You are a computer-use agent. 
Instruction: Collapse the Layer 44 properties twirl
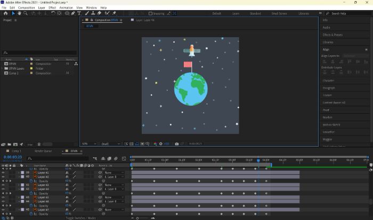coord(19,189)
